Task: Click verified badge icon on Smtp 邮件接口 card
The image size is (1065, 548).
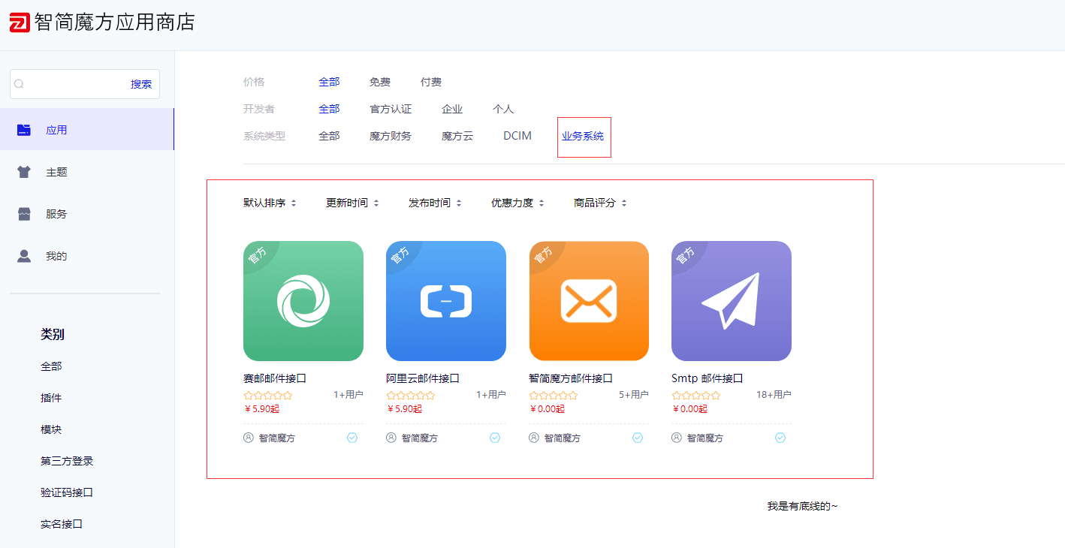Action: [780, 438]
